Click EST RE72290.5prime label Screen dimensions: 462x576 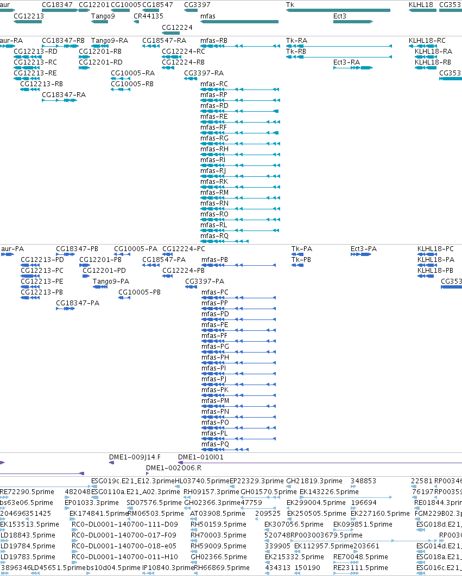27,492
